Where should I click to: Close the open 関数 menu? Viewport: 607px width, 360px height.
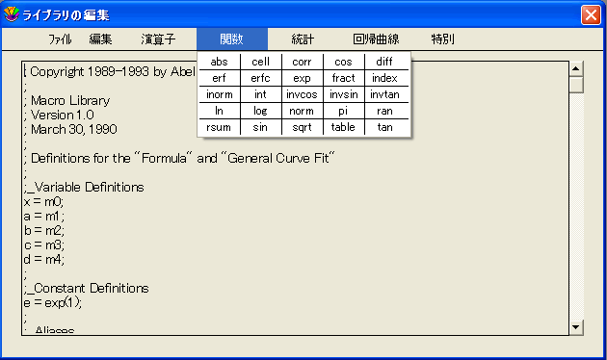point(232,39)
